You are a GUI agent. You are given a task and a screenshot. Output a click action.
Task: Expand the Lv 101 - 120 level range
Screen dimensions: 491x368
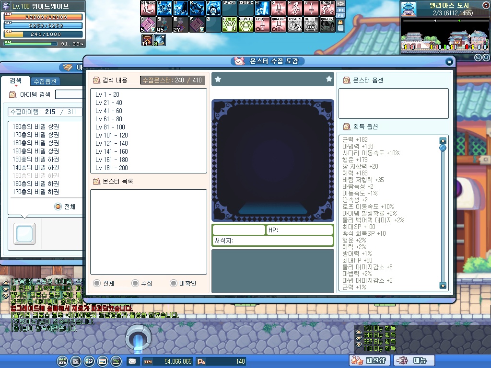click(x=112, y=135)
